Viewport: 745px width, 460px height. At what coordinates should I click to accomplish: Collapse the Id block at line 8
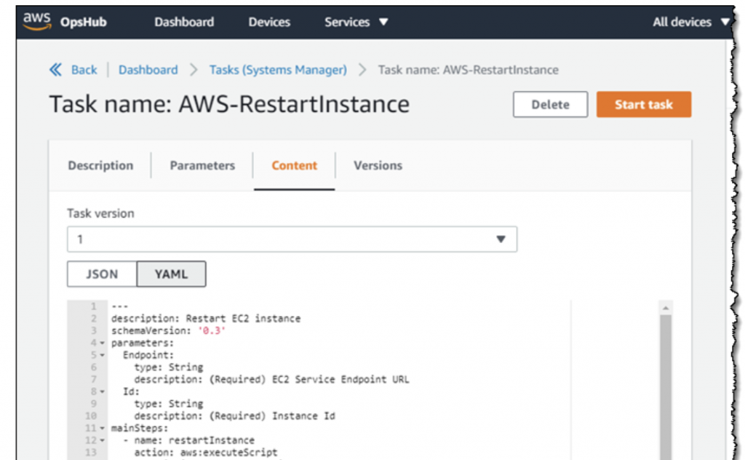click(102, 392)
